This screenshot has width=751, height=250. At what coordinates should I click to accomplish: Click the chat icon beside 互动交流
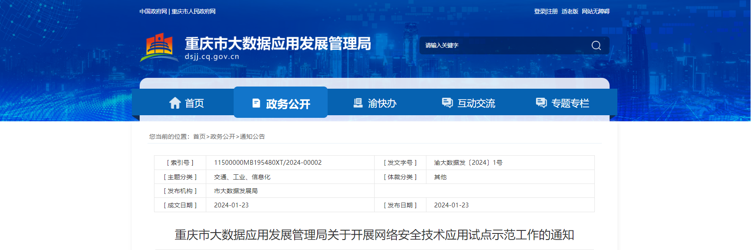pos(447,103)
